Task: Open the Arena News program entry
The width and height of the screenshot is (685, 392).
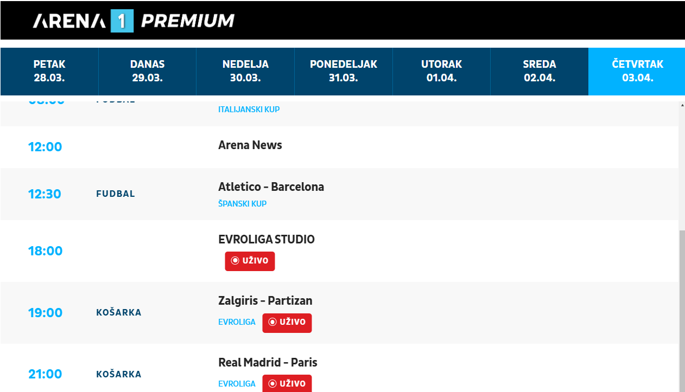Action: (250, 145)
